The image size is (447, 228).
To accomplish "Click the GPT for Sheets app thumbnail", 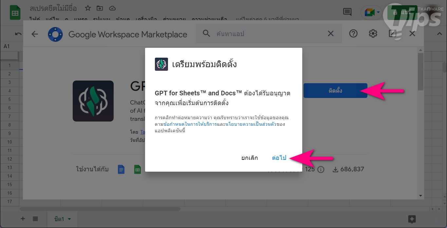I will point(93,101).
